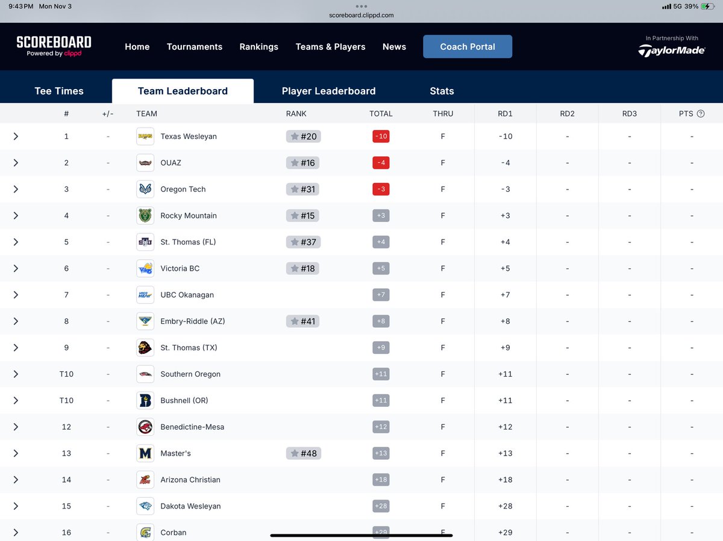Click the red -3 total score badge

click(381, 190)
